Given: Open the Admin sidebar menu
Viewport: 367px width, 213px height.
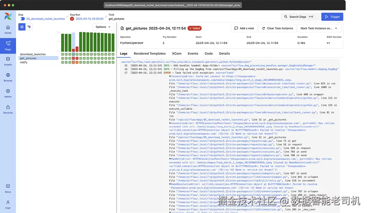Looking at the screenshot, I should 8,93.
